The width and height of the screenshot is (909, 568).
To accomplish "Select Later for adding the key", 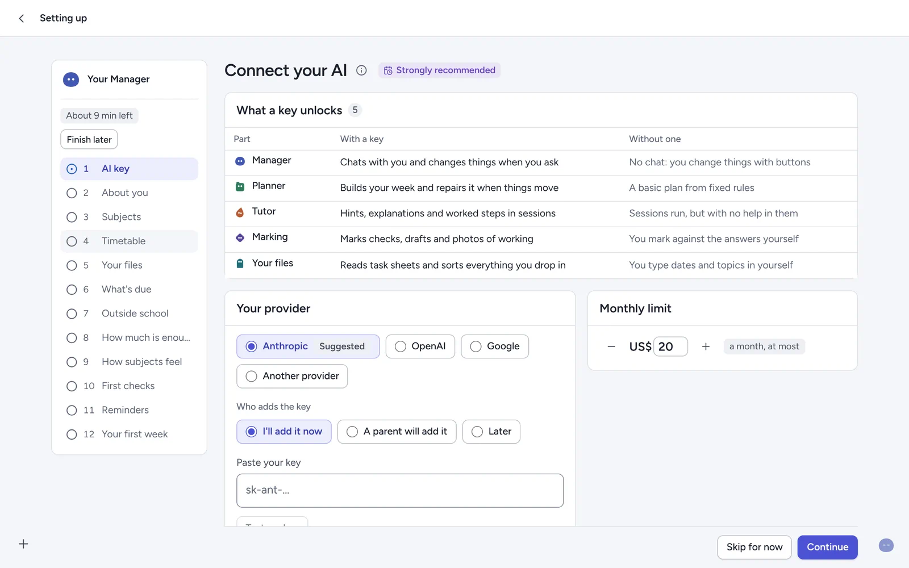I will pos(491,432).
